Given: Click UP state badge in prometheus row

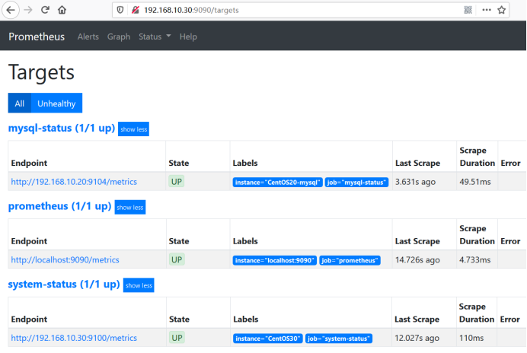Looking at the screenshot, I should 177,259.
